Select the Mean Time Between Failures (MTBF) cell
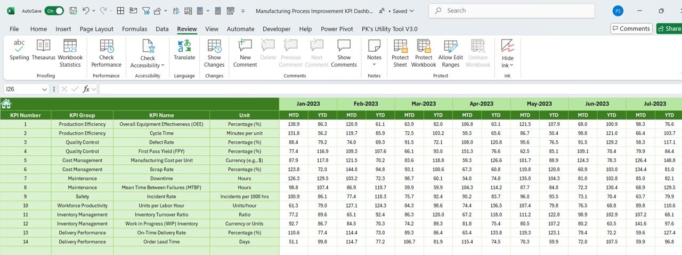The height and width of the screenshot is (255, 682). click(x=161, y=187)
